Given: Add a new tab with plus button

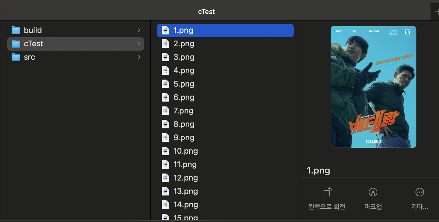Looking at the screenshot, I should click(436, 12).
